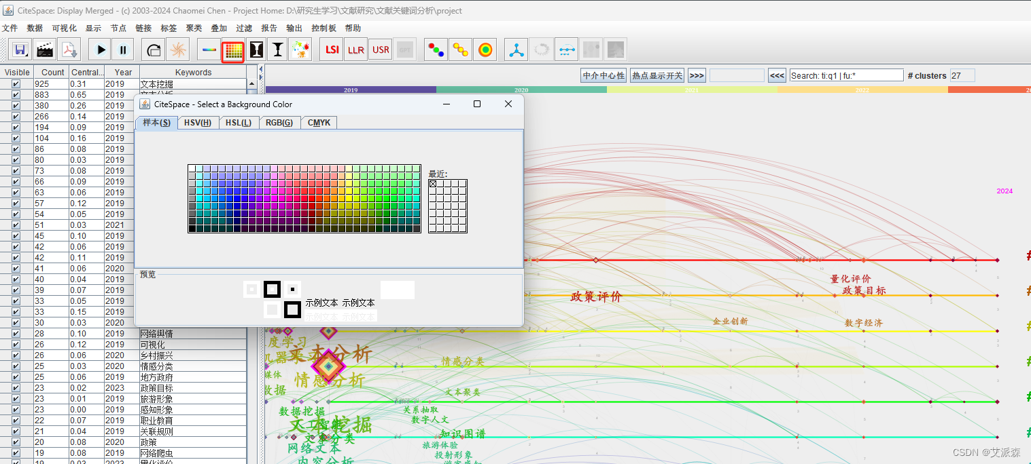
Task: Click the last grey toolbar icon
Action: pyautogui.click(x=615, y=50)
